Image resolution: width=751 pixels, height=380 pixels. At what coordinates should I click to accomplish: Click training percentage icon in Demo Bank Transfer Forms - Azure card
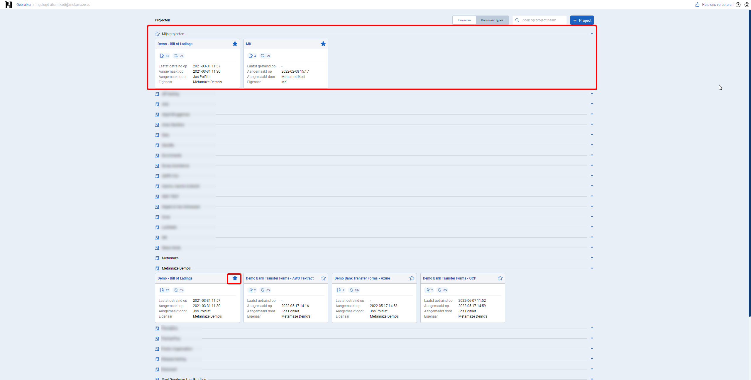tap(351, 290)
